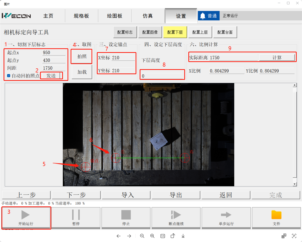
Task: Click the 1:1 actual size icon
Action: (x=163, y=236)
